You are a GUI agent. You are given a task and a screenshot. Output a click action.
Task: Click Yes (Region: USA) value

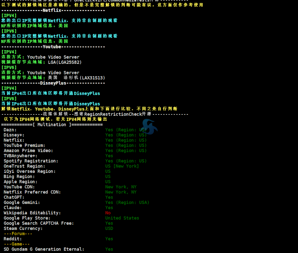pyautogui.click(x=127, y=202)
